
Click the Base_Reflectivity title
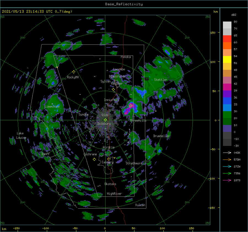(x=124, y=4)
